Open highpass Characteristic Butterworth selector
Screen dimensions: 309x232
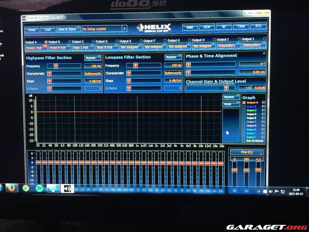(x=93, y=73)
